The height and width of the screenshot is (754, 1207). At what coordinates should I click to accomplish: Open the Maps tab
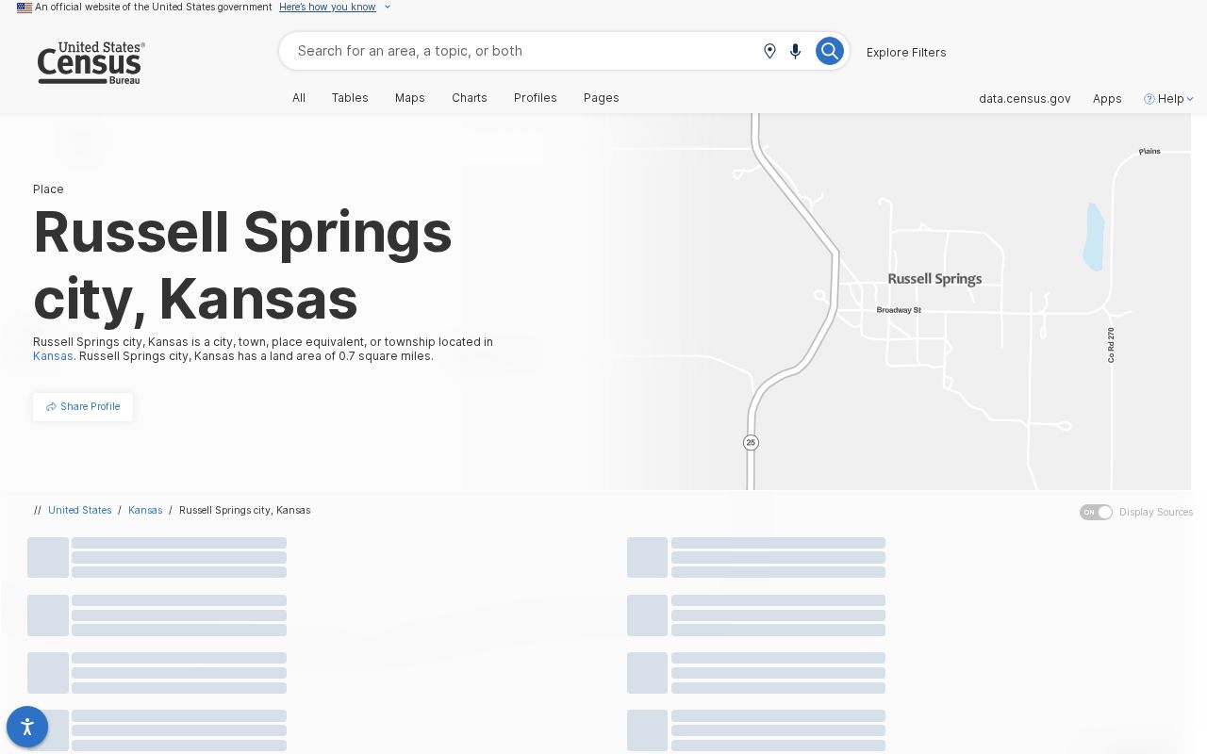point(410,98)
